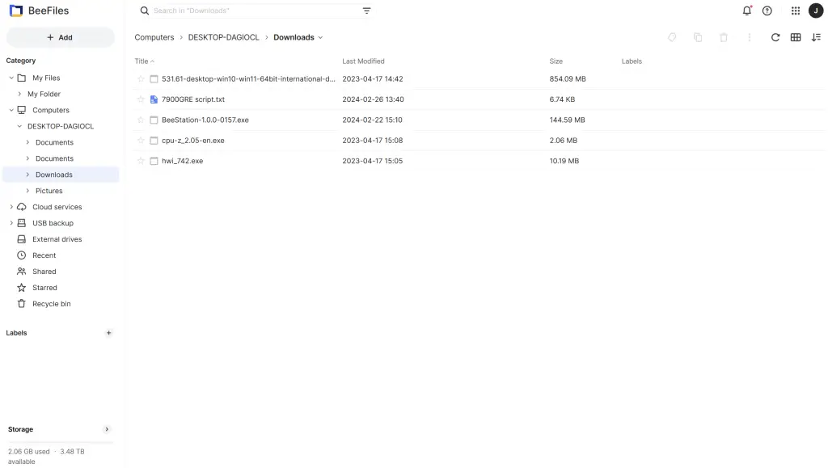The height and width of the screenshot is (468, 828).
Task: Open Starred files in sidebar
Action: [45, 288]
